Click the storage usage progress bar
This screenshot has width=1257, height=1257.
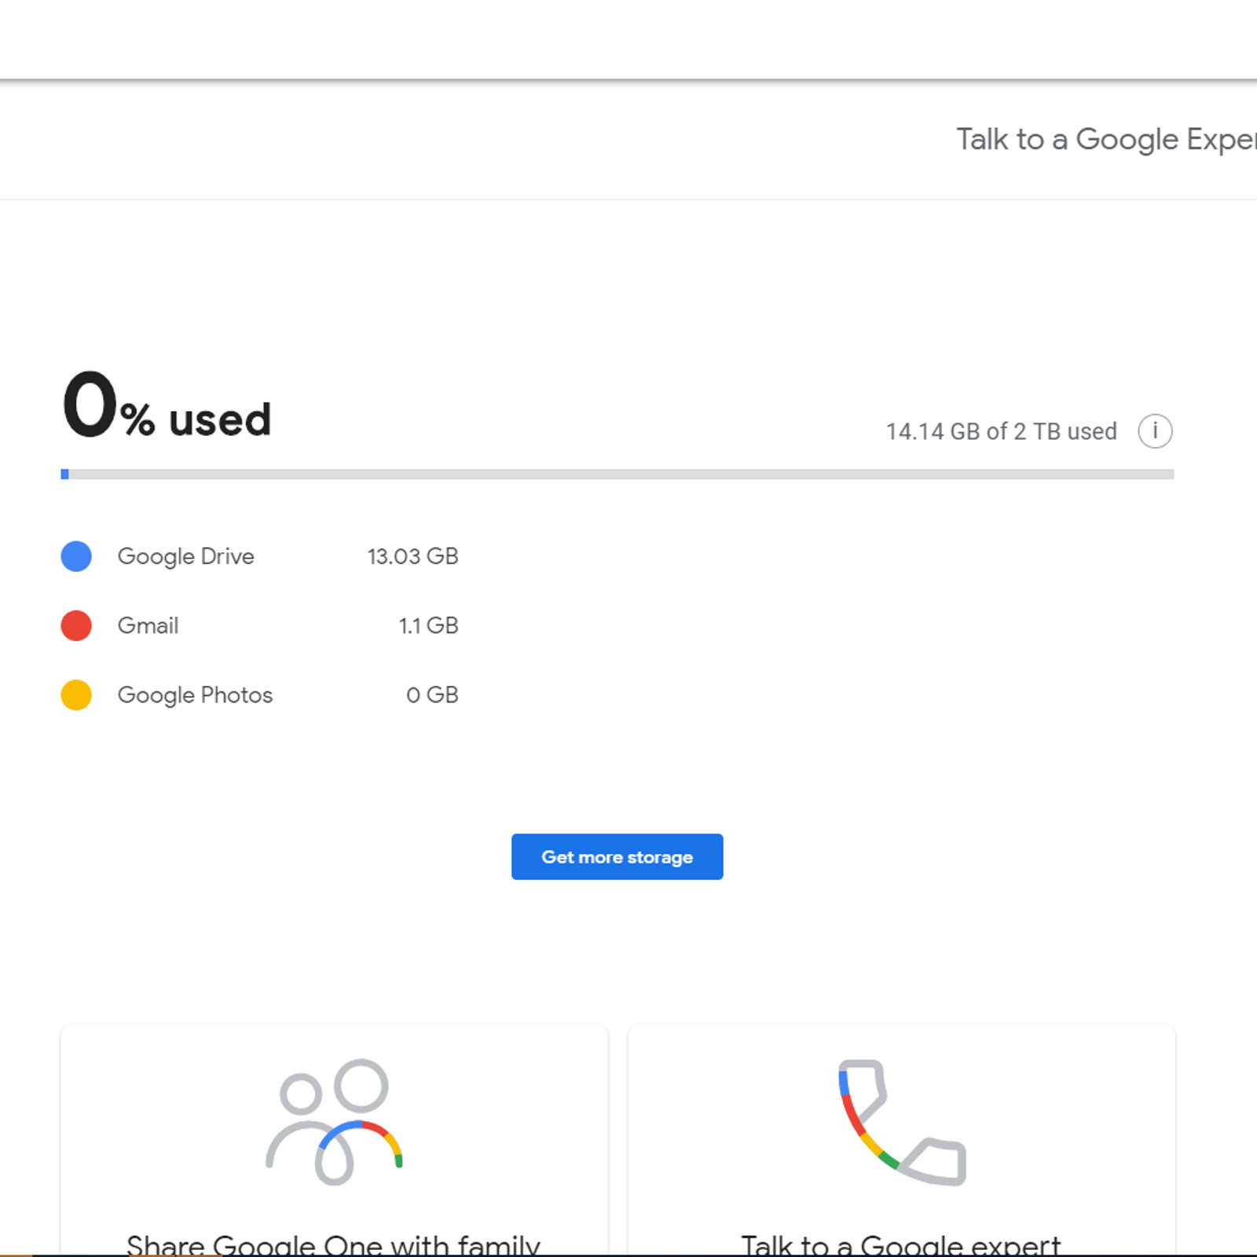[619, 473]
